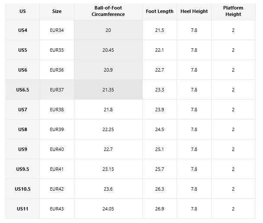The image size is (263, 223).
Task: Click the 20.45 circumference value
Action: click(x=108, y=50)
